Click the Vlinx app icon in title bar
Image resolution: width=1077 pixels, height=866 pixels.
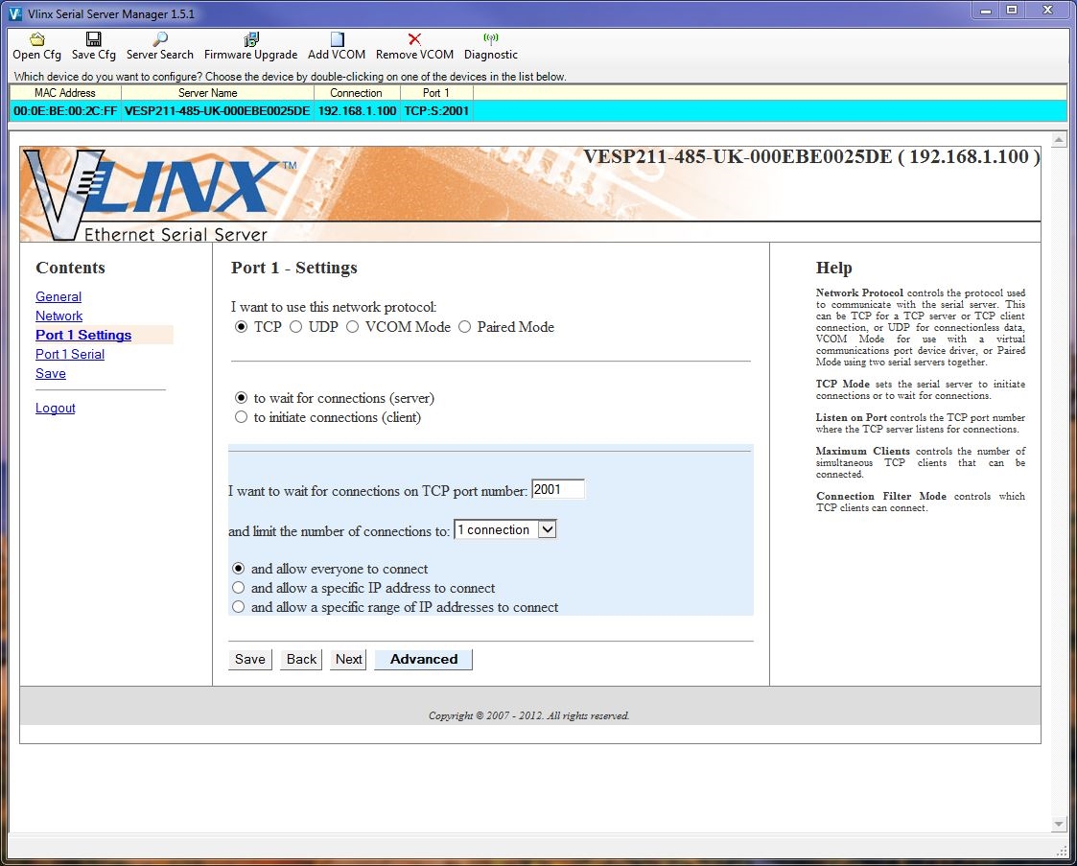[15, 12]
